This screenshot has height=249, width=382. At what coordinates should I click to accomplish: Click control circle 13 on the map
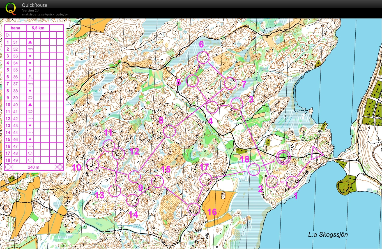[115, 191]
